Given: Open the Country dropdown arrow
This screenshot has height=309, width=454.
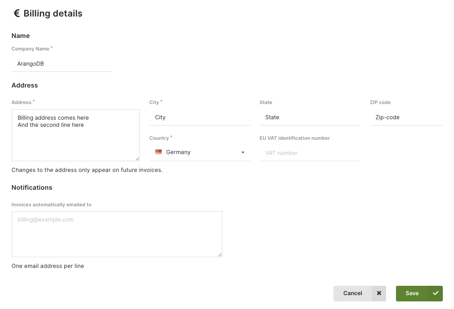Looking at the screenshot, I should (x=243, y=152).
